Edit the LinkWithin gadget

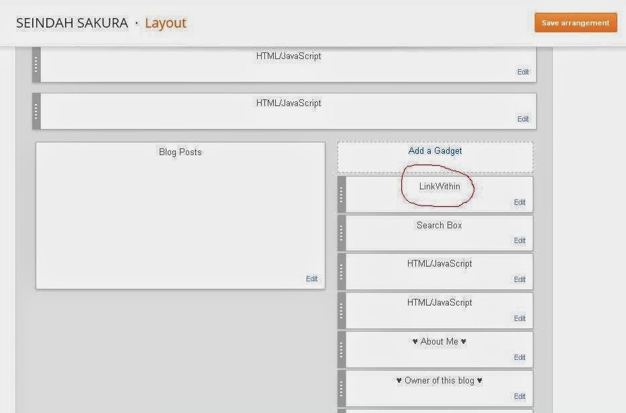tap(519, 203)
